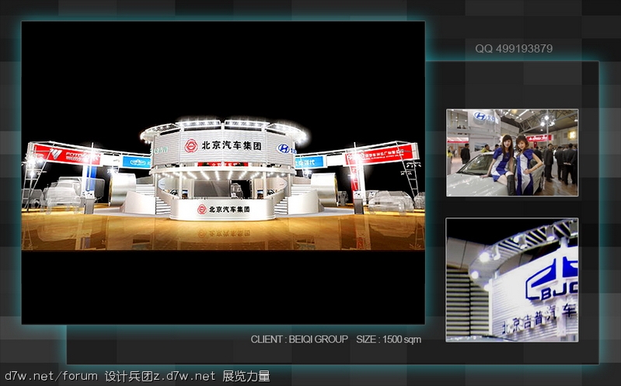Click the red banner on the right wing
621x386 pixels.
pyautogui.click(x=379, y=155)
